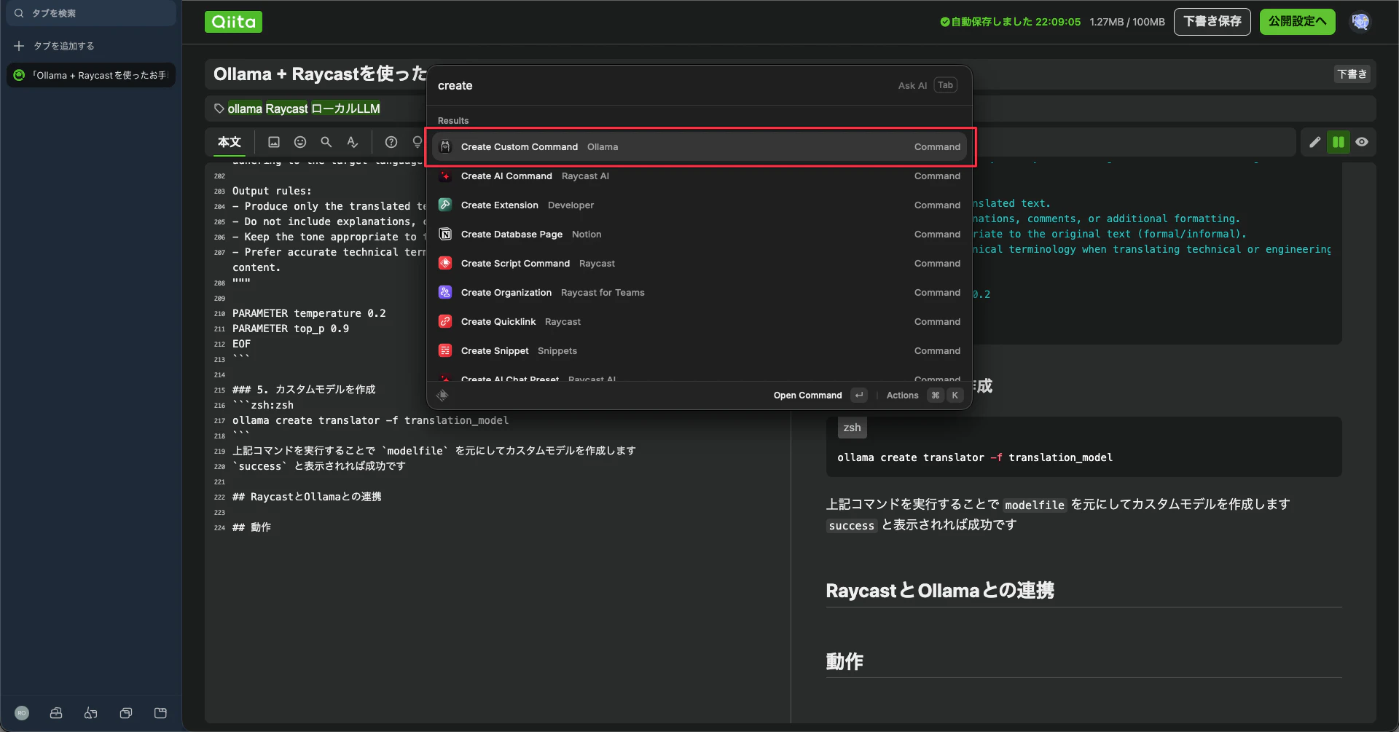Click the RaycastとOllamaとの連携 preview heading
Viewport: 1399px width, 732px height.
(x=940, y=590)
